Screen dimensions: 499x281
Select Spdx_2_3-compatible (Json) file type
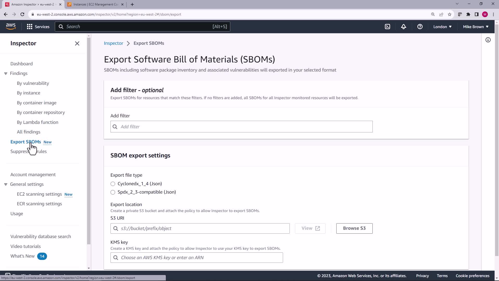(x=113, y=192)
